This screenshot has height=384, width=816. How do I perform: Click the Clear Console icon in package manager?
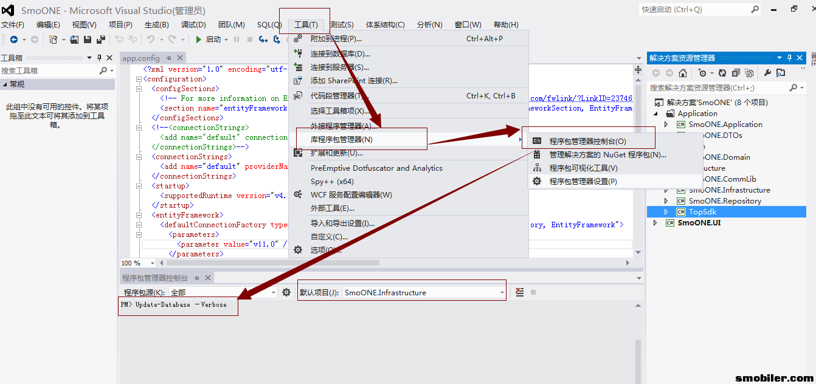(519, 292)
